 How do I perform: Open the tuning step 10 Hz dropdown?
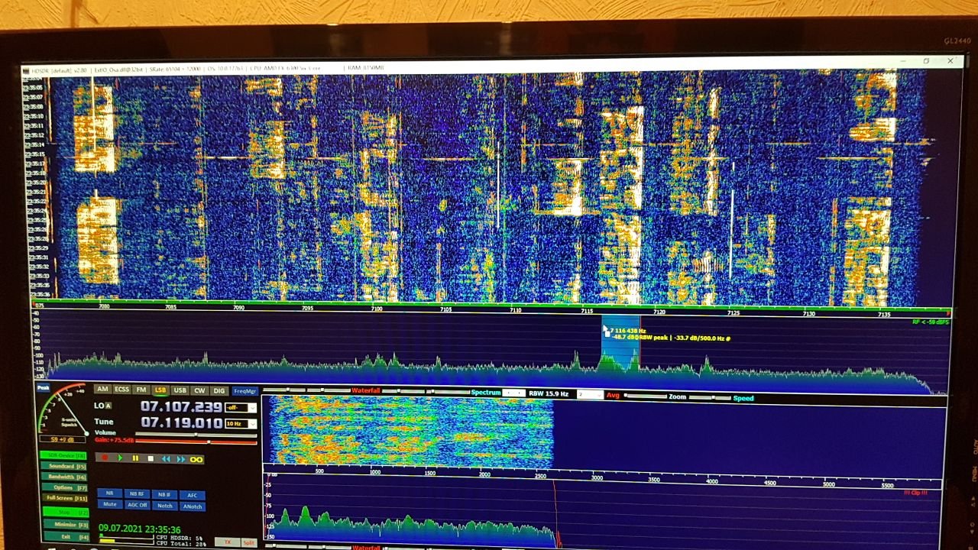241,423
